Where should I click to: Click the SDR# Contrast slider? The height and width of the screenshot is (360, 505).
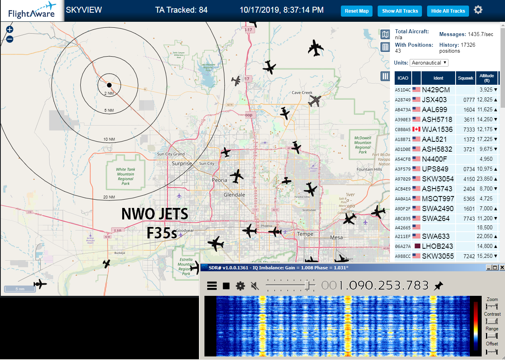coord(492,321)
